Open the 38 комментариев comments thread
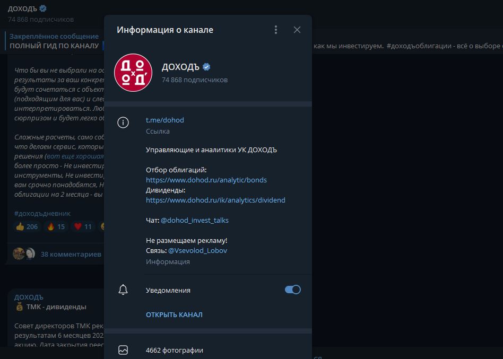The height and width of the screenshot is (359, 503). click(71, 254)
